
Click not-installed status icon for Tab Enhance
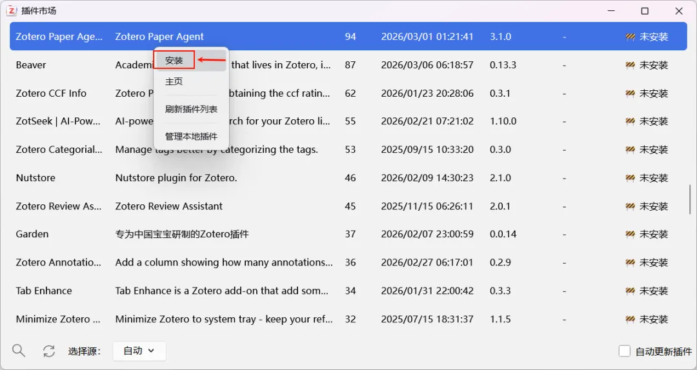point(630,291)
